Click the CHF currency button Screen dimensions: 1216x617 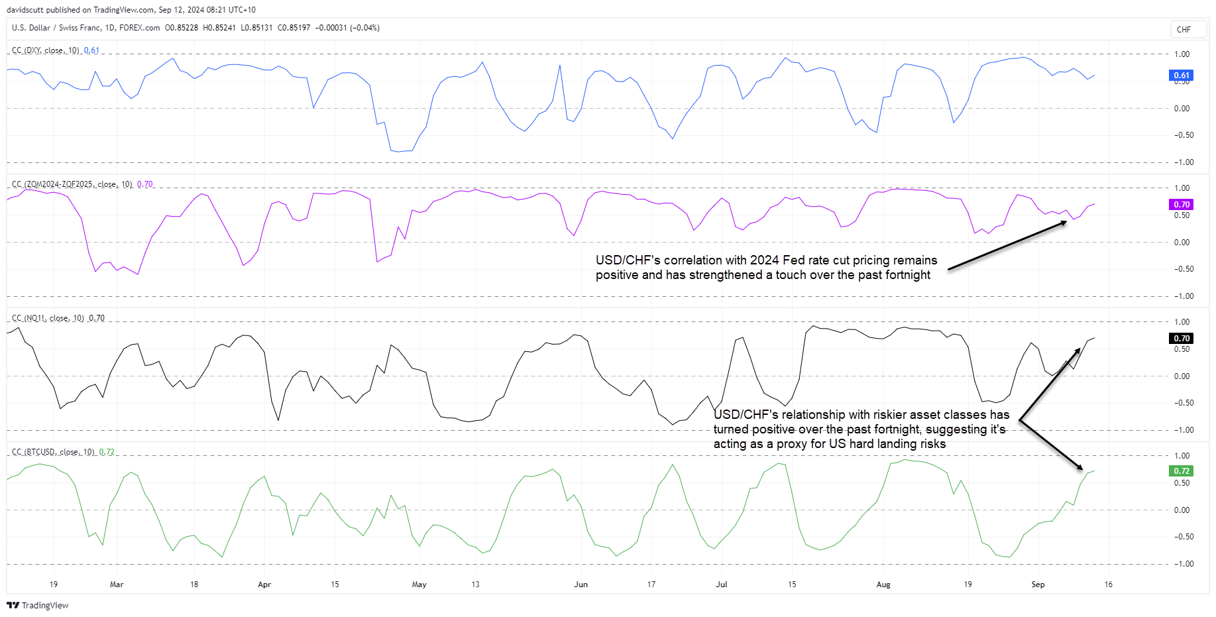pos(1188,29)
